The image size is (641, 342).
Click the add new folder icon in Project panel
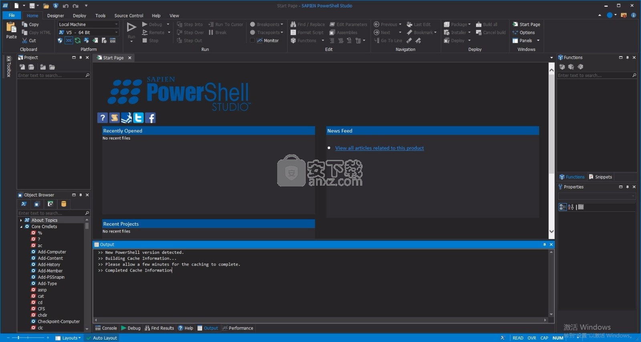pyautogui.click(x=43, y=67)
